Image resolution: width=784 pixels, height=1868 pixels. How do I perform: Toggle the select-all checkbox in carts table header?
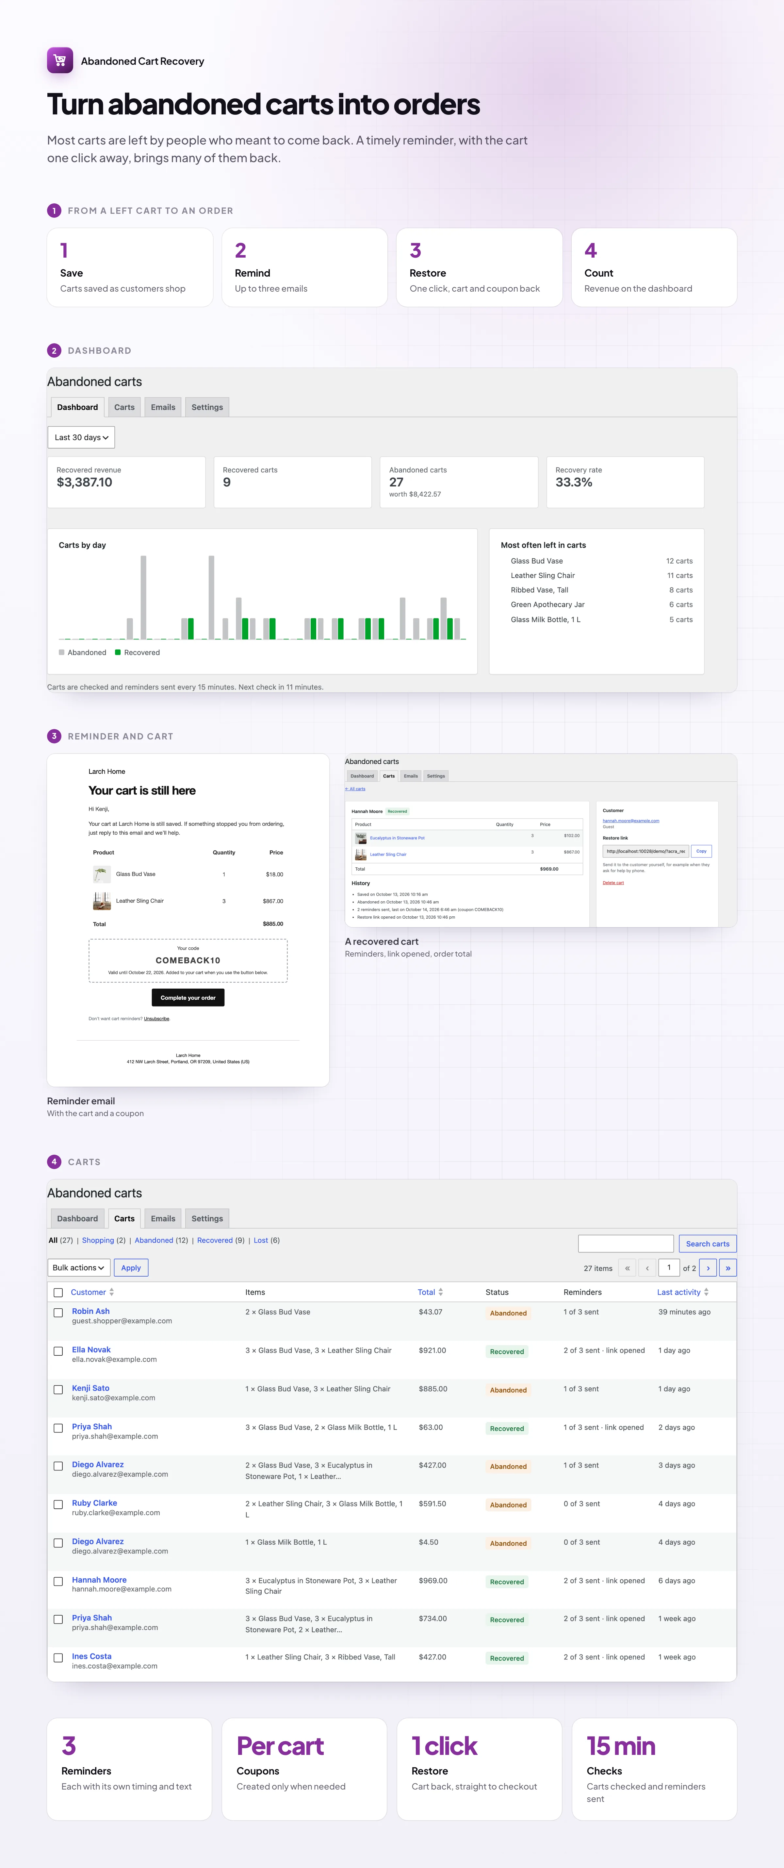point(58,1292)
